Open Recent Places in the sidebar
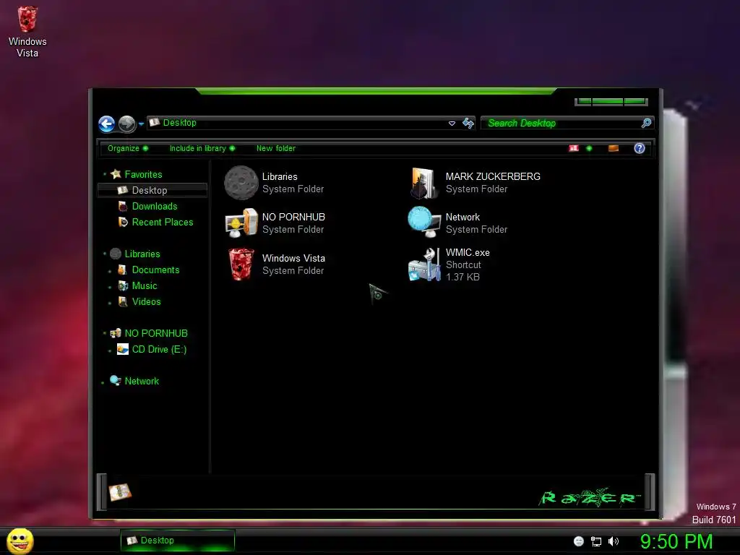 click(x=163, y=223)
